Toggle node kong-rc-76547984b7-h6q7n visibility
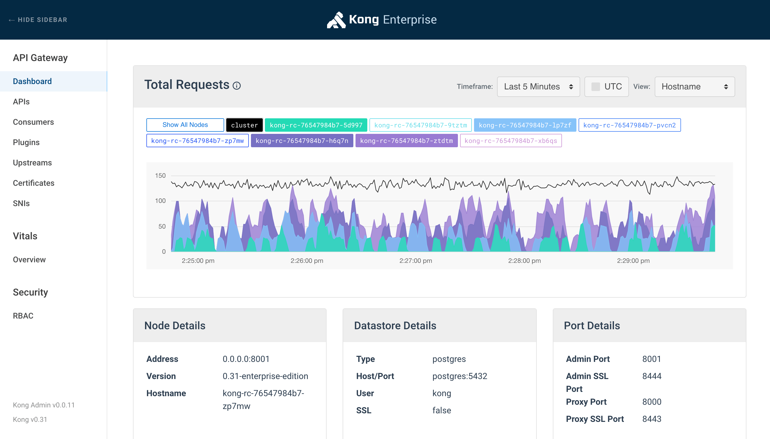Screen dimensions: 770x439 pos(302,141)
